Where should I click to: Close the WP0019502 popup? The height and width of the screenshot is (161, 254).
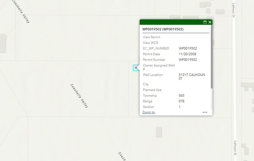210,22
